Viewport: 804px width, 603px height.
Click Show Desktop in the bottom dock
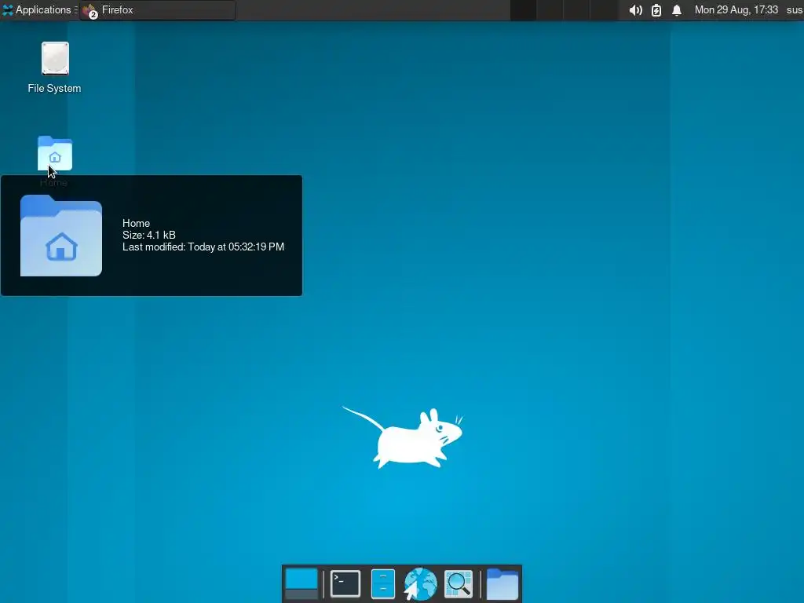(301, 584)
